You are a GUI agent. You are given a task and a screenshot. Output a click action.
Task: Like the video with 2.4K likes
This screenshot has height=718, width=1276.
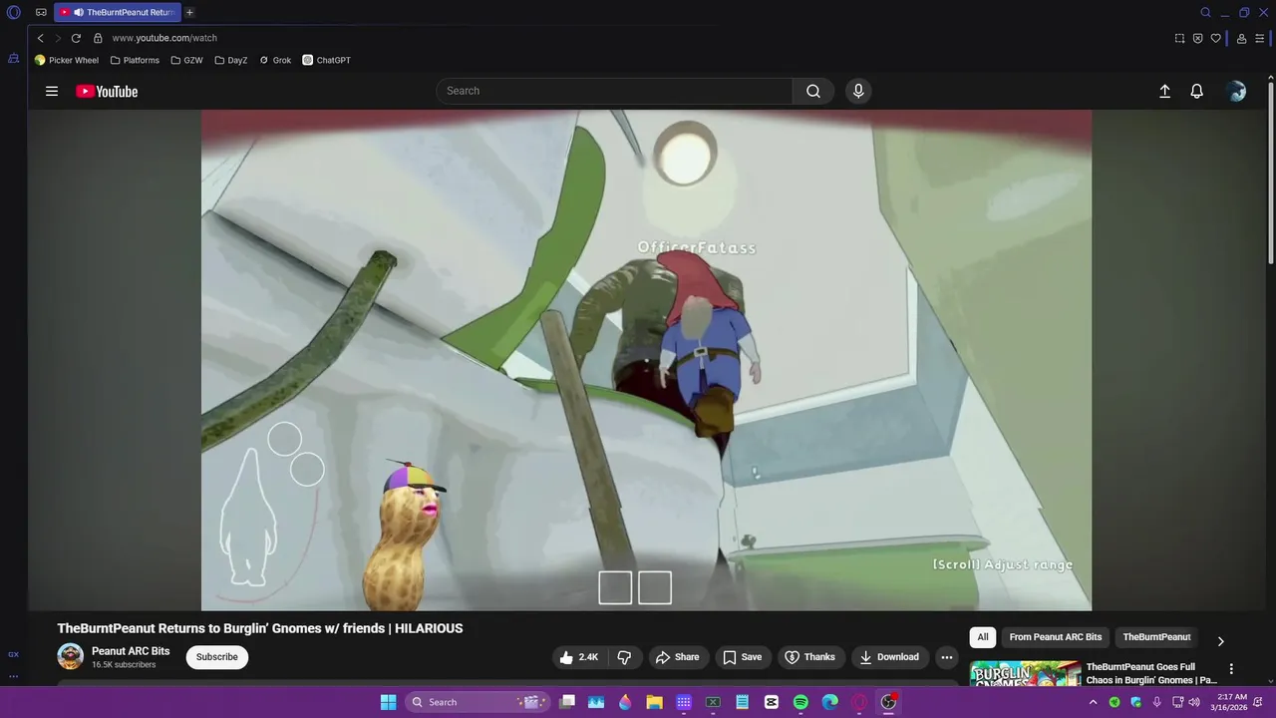click(578, 657)
